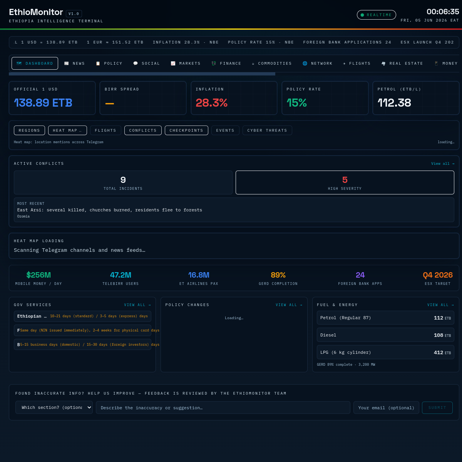The height and width of the screenshot is (462, 462).
Task: Click the Submit feedback button
Action: 437,407
